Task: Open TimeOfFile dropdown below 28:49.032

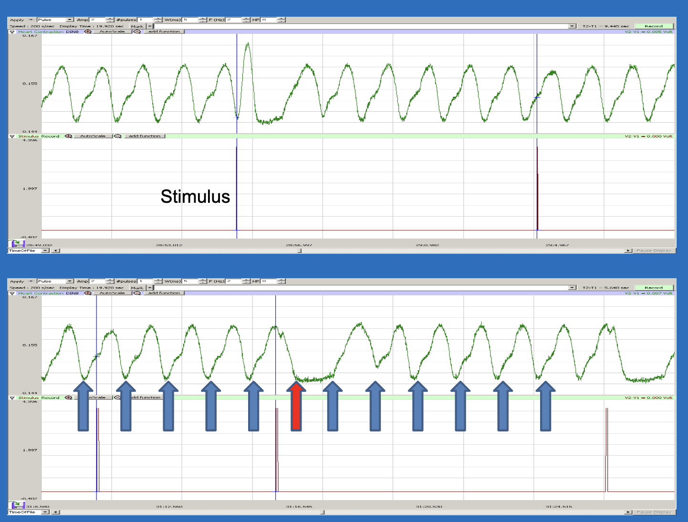Action: (x=45, y=251)
